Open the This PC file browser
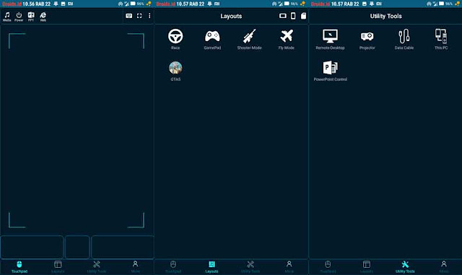Screen dimensions: 462x275 pos(441,39)
